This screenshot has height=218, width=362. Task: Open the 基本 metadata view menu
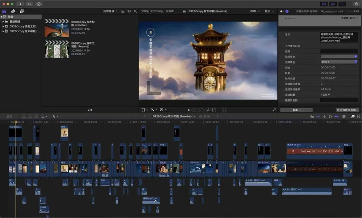coord(297,110)
